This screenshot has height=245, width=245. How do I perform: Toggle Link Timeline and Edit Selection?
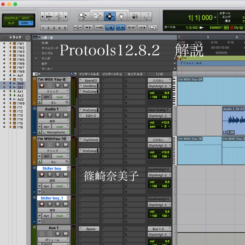(x=120, y=28)
